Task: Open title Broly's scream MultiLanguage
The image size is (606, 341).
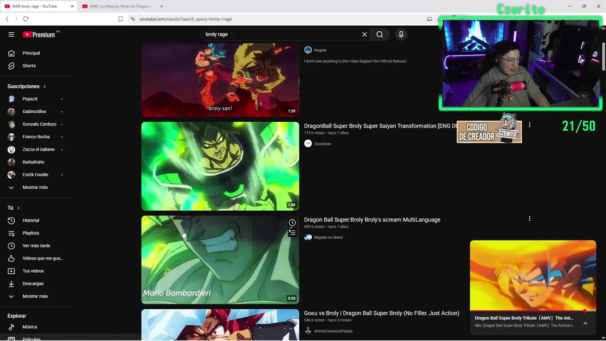Action: click(x=372, y=220)
